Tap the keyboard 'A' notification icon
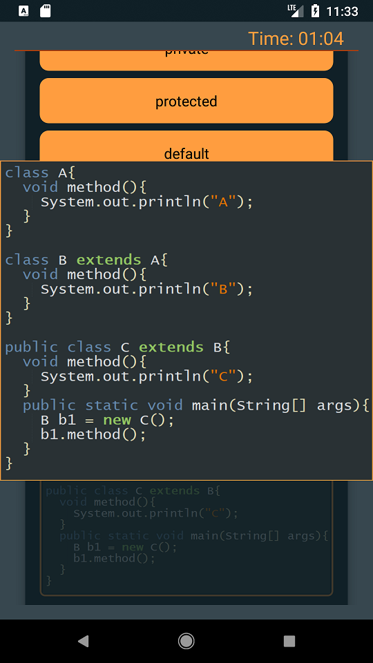 [x=24, y=11]
